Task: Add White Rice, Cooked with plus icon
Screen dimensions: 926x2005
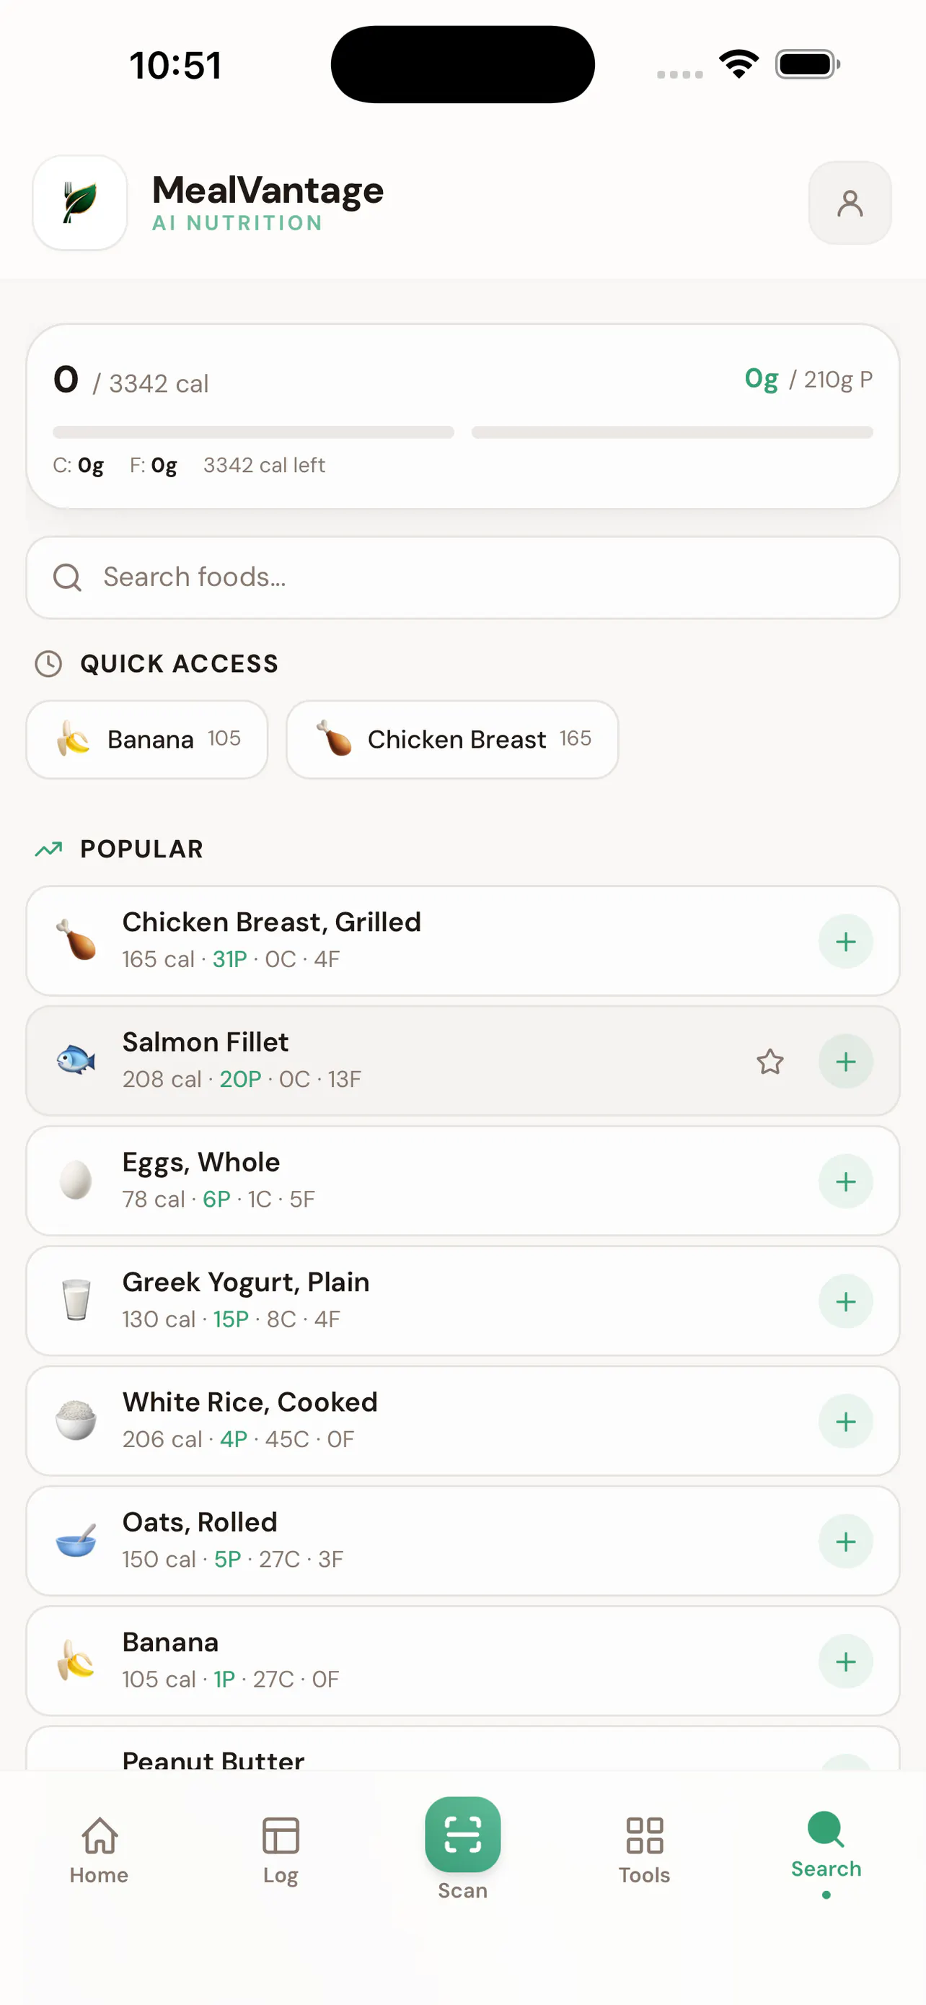Action: [845, 1420]
